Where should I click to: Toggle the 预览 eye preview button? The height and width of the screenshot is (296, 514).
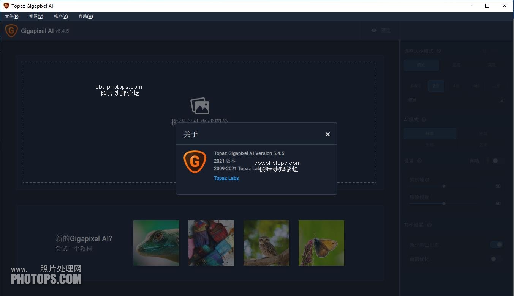coord(381,30)
